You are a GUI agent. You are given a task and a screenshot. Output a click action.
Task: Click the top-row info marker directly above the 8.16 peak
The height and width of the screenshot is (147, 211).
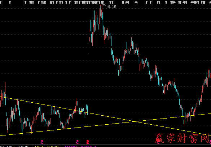102,2
